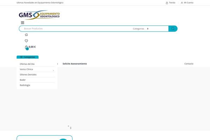This screenshot has width=210, height=140.
Task: Open the Mi Cuenta link
Action: point(187,3)
